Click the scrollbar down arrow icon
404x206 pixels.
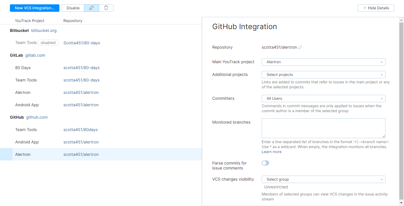point(401,203)
